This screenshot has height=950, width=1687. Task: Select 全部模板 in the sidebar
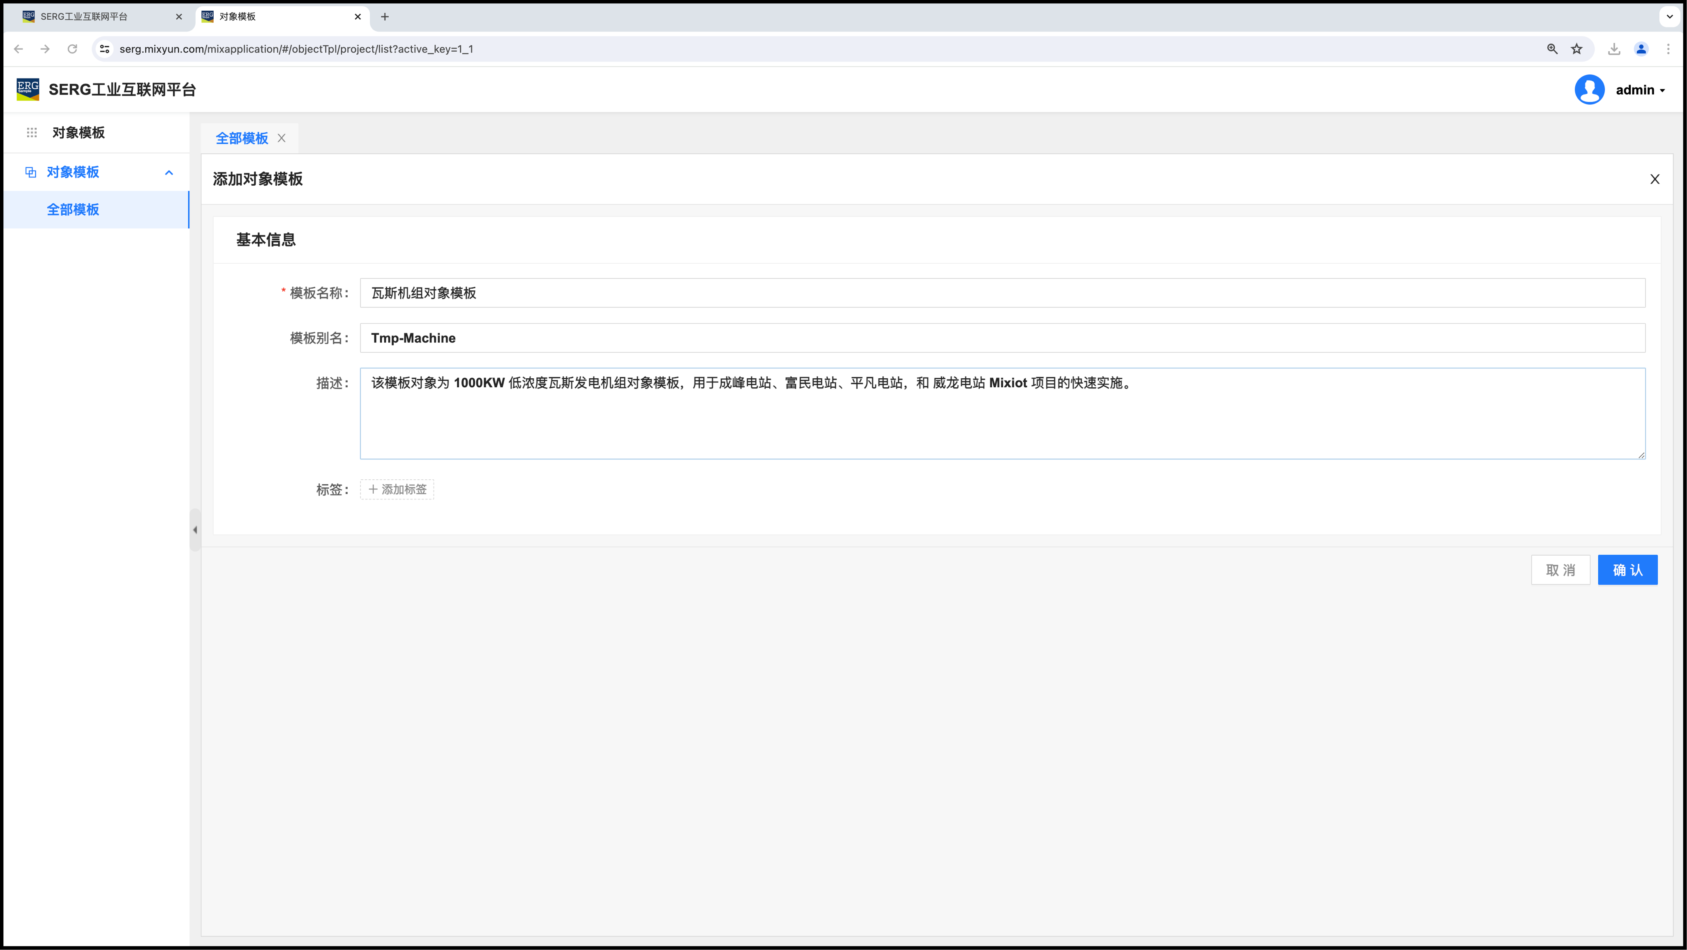pos(73,209)
